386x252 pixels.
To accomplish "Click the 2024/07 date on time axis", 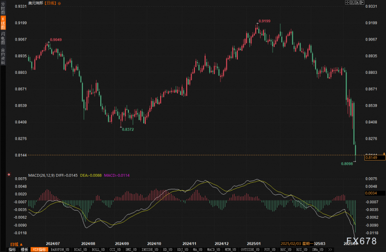I will coord(53,244).
